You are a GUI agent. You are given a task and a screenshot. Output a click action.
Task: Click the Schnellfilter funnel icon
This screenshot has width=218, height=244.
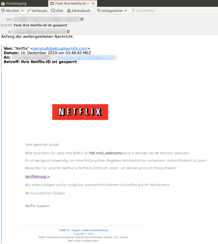133,11
